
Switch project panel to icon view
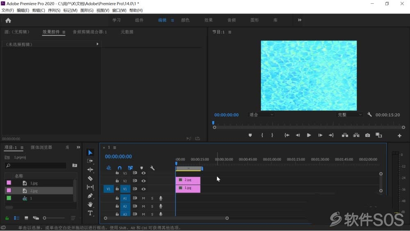click(26, 218)
